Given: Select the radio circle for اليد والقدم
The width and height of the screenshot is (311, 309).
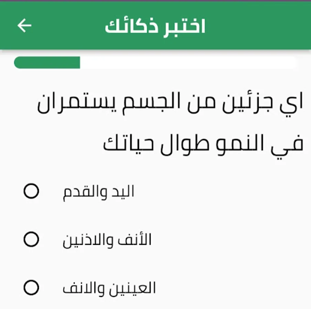Looking at the screenshot, I should (x=31, y=191).
